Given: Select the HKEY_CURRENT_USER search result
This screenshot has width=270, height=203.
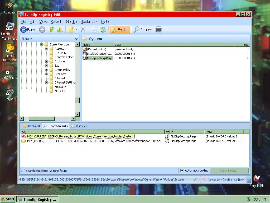Looking at the screenshot, I should (79, 136).
